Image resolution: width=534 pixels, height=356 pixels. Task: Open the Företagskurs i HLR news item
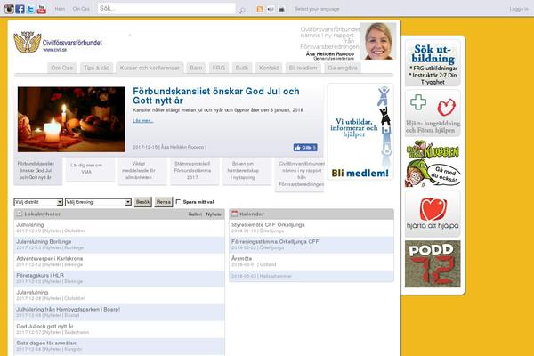[x=119, y=279]
